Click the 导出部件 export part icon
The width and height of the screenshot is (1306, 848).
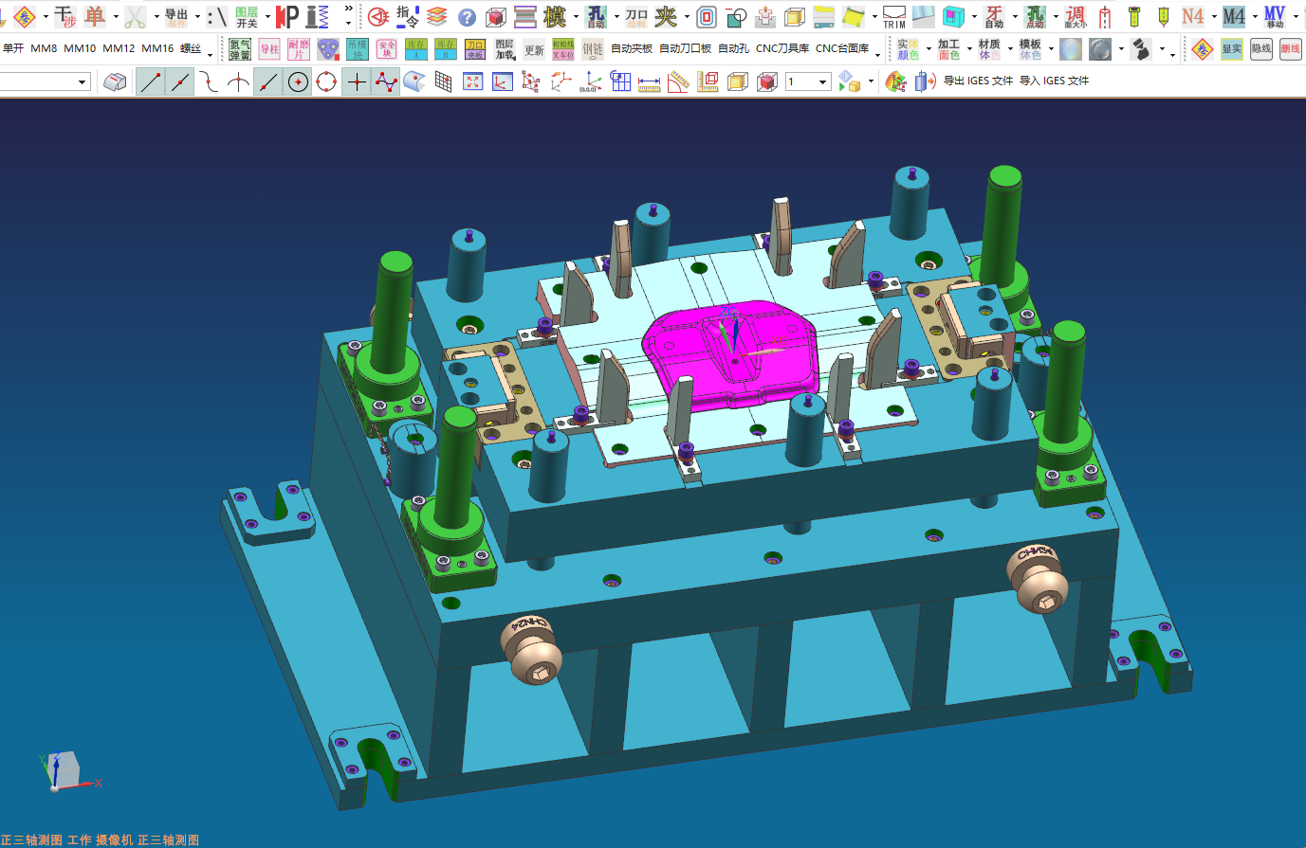click(x=176, y=16)
